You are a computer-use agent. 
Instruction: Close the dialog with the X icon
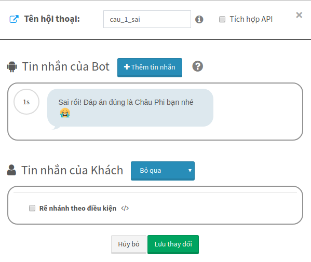point(299,15)
